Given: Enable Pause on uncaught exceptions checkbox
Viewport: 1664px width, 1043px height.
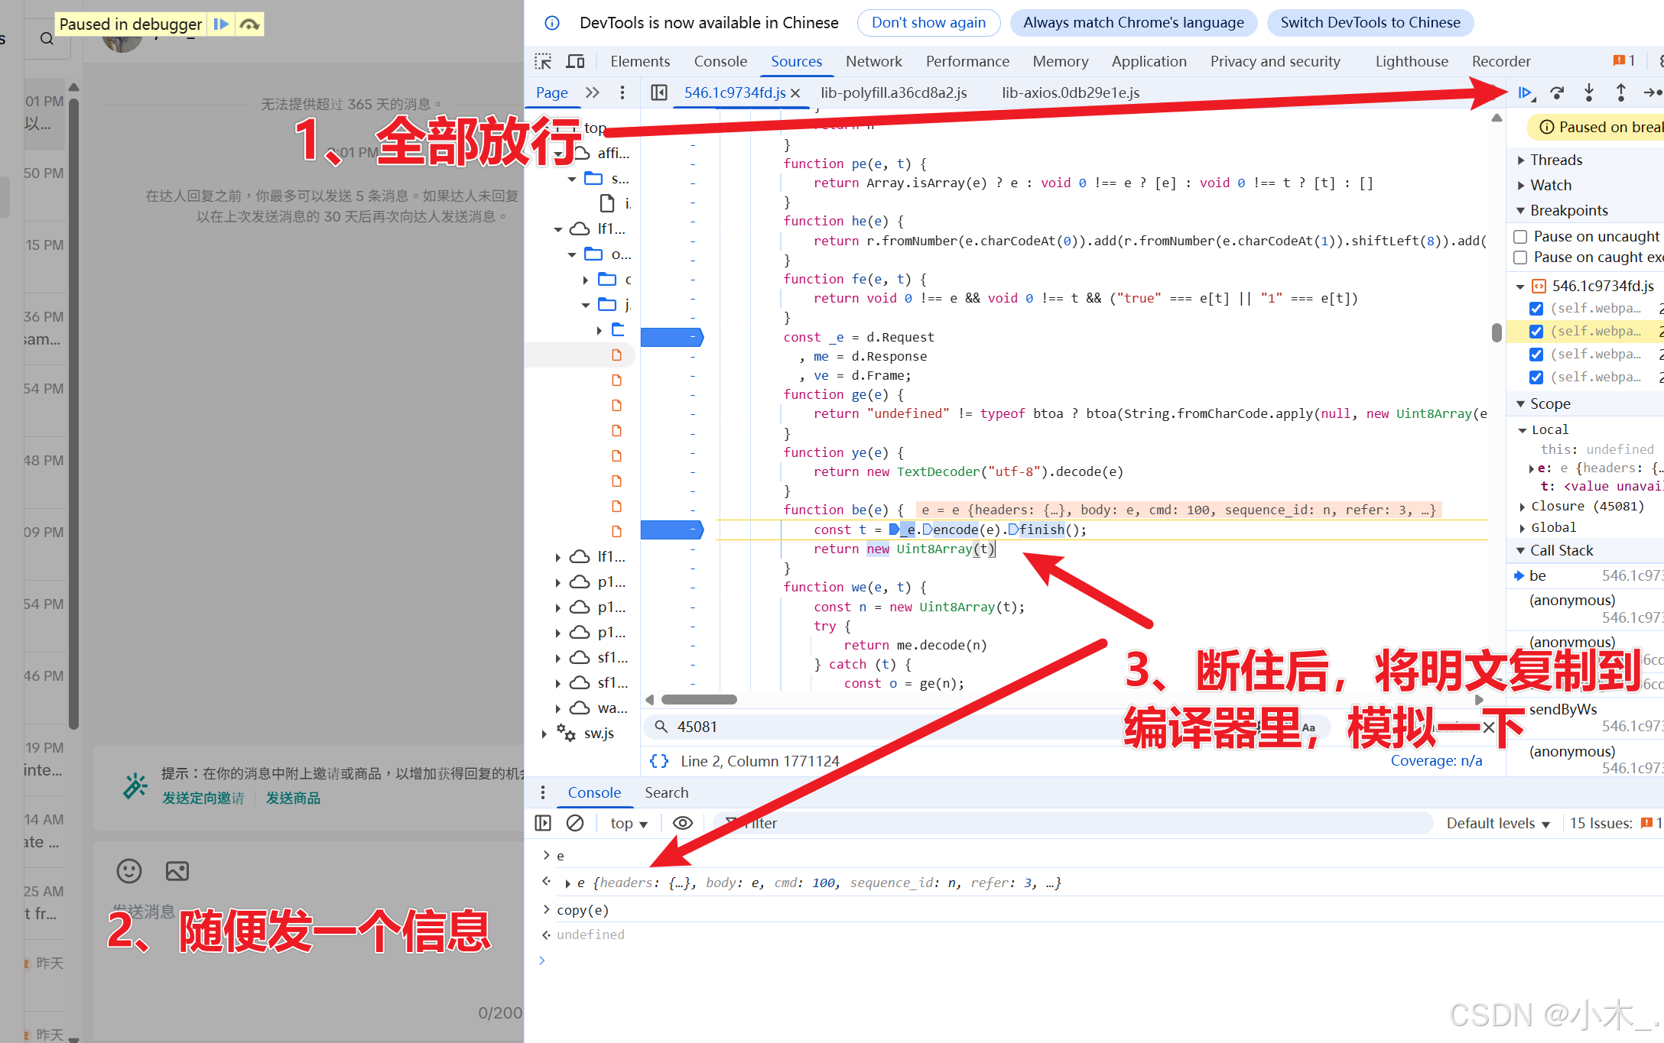Looking at the screenshot, I should click(1520, 237).
